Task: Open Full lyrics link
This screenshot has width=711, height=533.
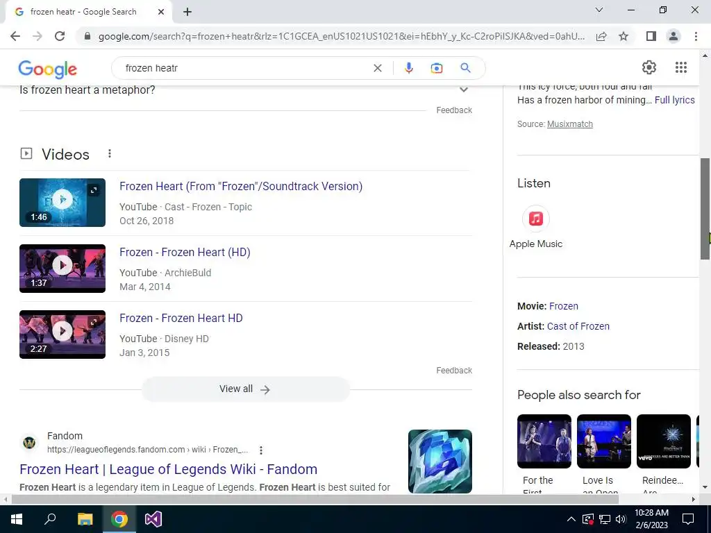Action: 674,100
